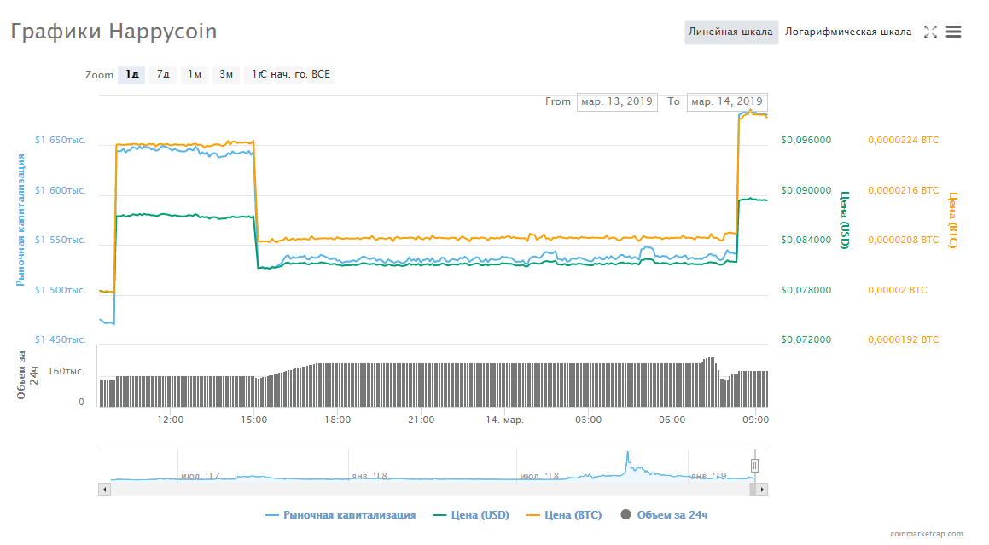Toggle Рыночная капитализация series in legend
Screen dimensions: 989x545
coord(340,515)
